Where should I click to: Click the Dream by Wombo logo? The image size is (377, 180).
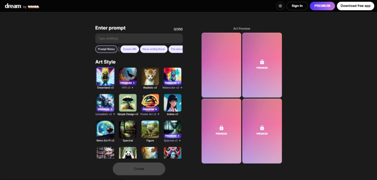22,6
